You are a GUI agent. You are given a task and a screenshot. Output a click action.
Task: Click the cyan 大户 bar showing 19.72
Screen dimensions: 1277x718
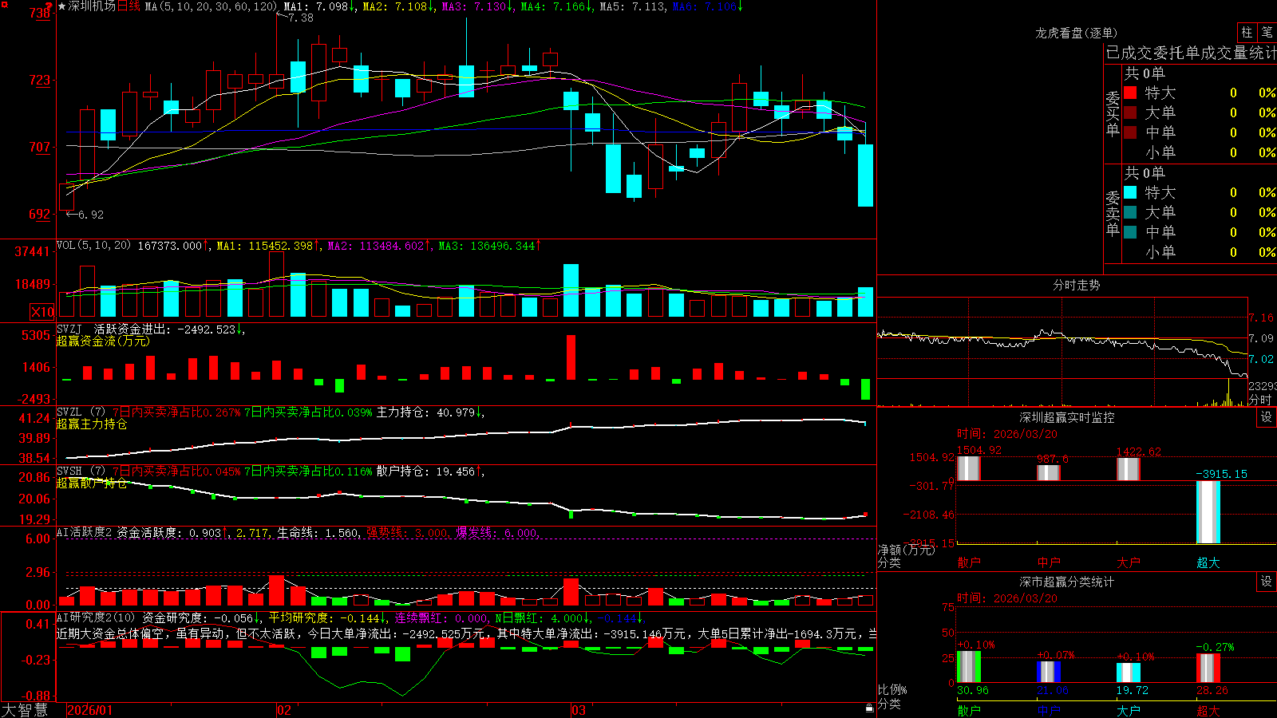coord(1129,673)
